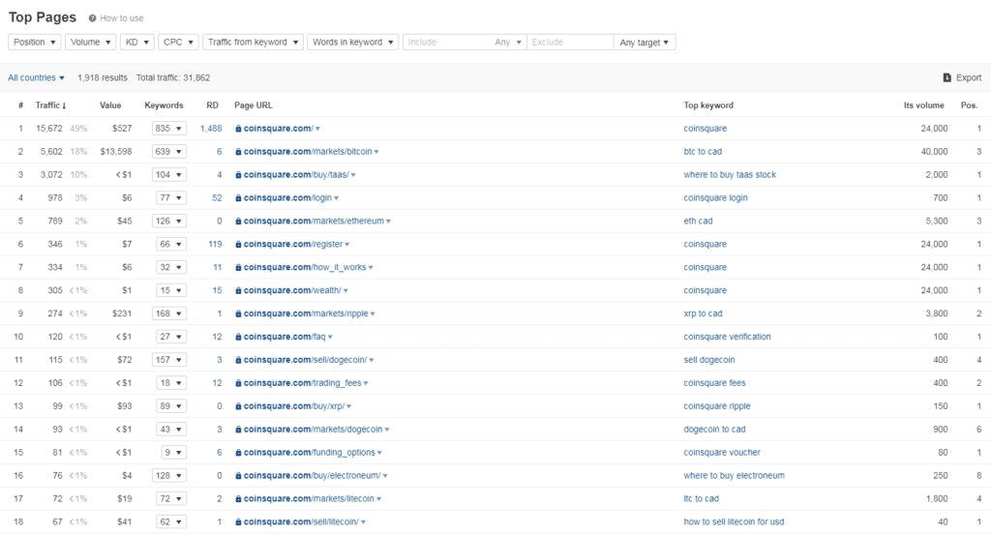Click the 'Total traffic: 31,862' text

(x=173, y=77)
